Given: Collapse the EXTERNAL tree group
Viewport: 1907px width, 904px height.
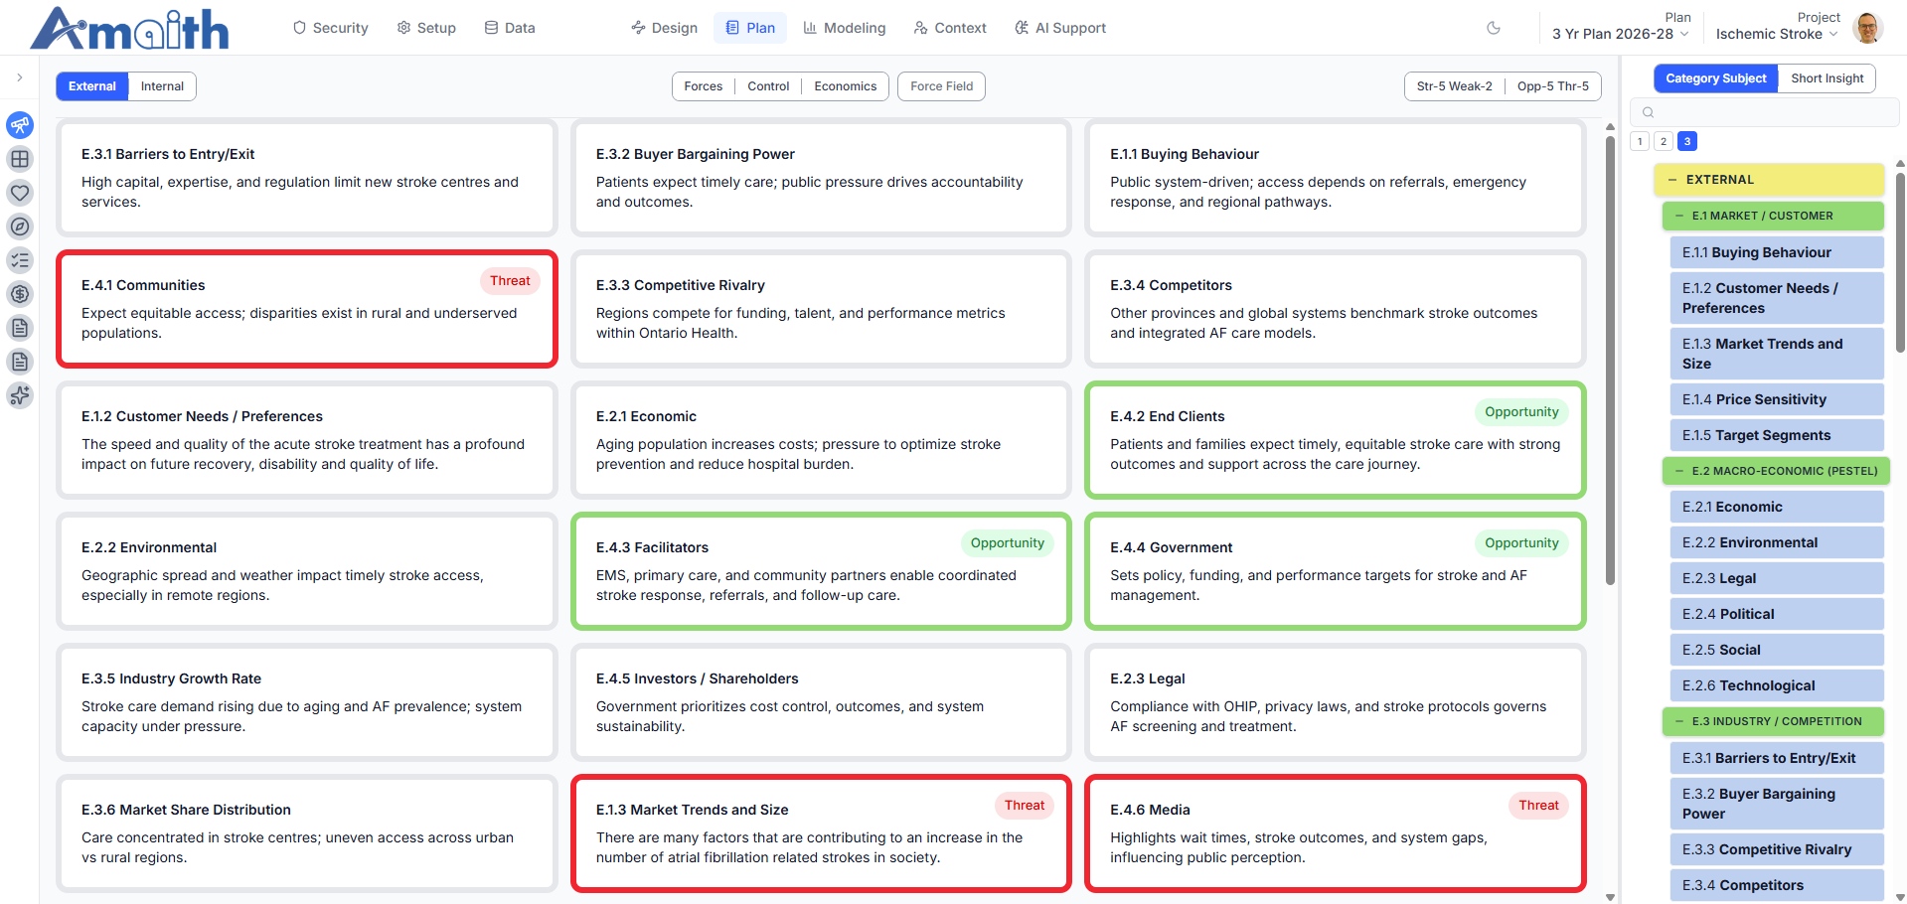Looking at the screenshot, I should point(1672,180).
